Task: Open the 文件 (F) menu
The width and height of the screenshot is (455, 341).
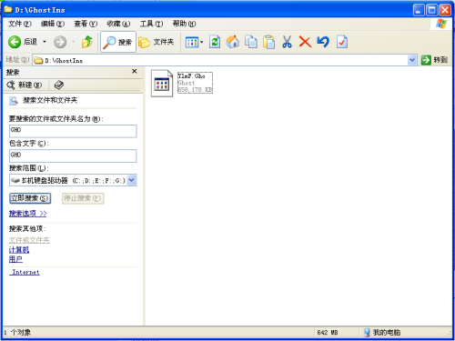Action: coord(19,24)
